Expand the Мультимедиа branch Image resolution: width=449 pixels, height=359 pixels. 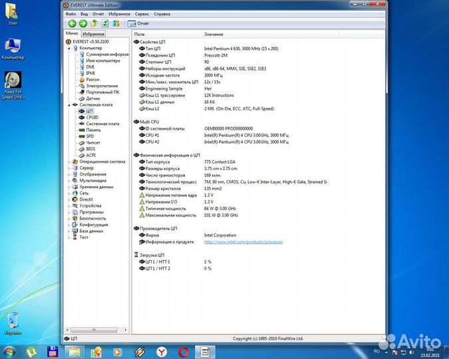pyautogui.click(x=69, y=181)
